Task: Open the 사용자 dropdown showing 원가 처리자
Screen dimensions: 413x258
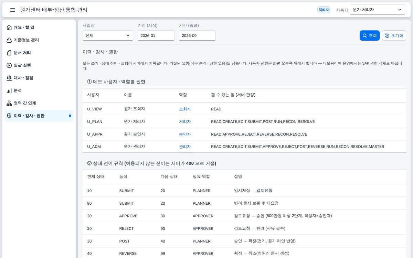Action: 377,10
